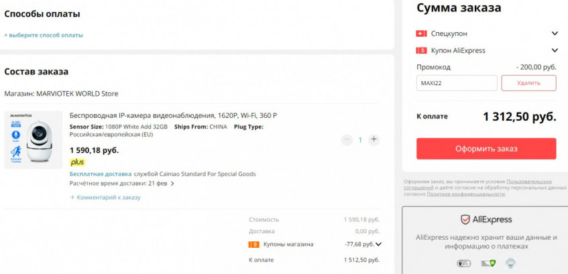Open the IP camera product thumbnail

pos(34,139)
